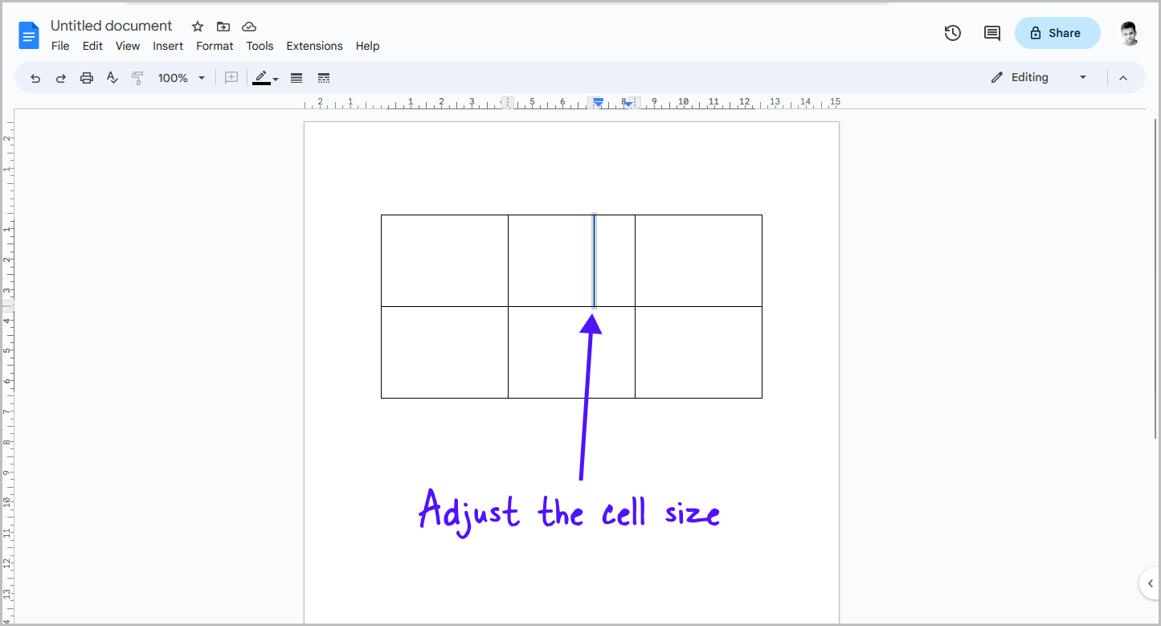Click the border dash icon

tap(323, 77)
